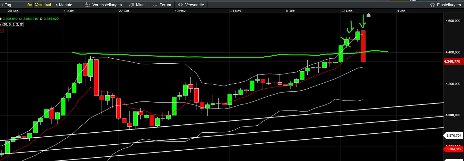The height and width of the screenshot is (161, 464).
Task: Select the green X mark drawn on the candle
Action: pyautogui.click(x=346, y=42)
